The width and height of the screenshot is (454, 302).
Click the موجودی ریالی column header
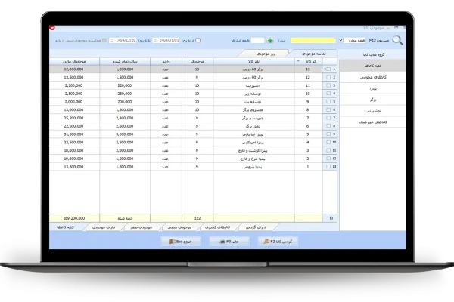(x=74, y=62)
